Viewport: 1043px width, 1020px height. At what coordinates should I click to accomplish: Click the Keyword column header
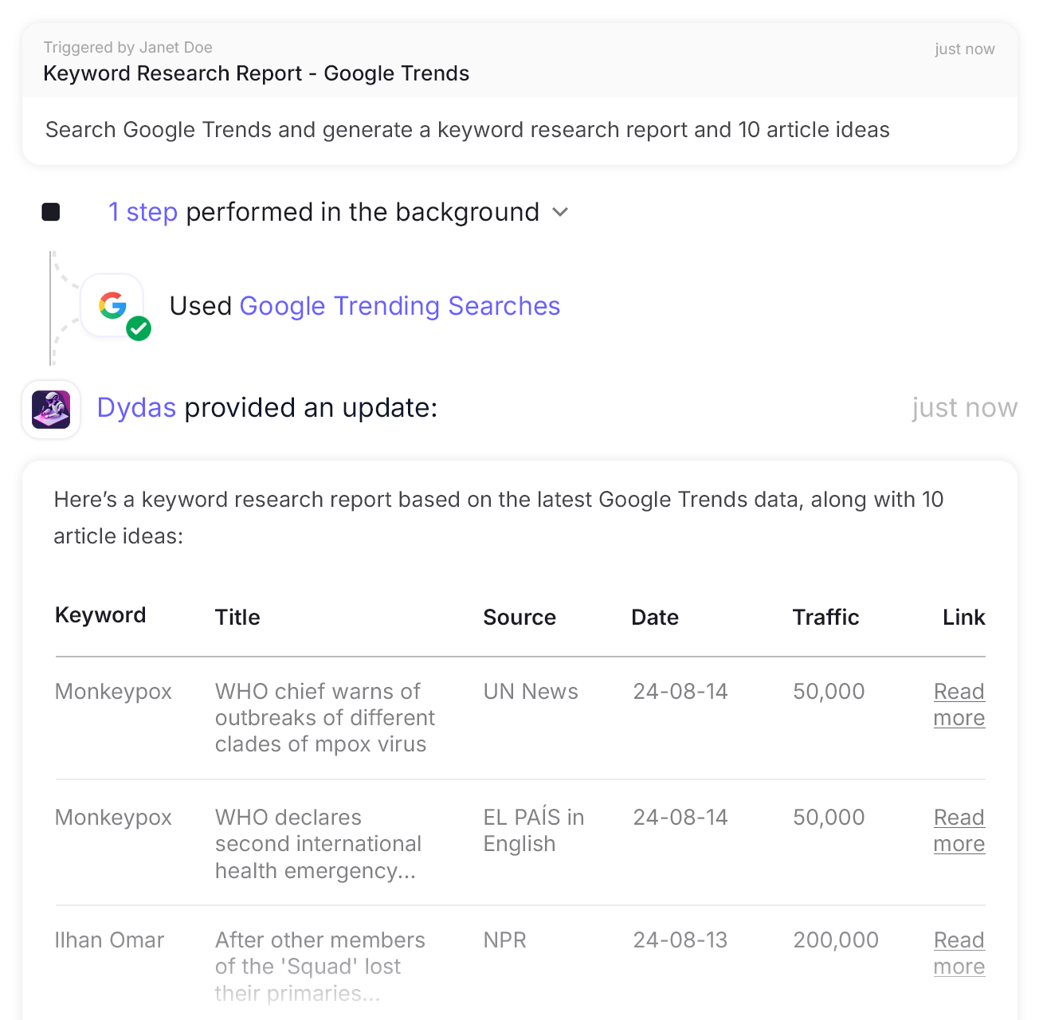(x=100, y=615)
